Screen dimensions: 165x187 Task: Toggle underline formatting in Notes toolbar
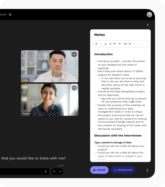point(106,44)
